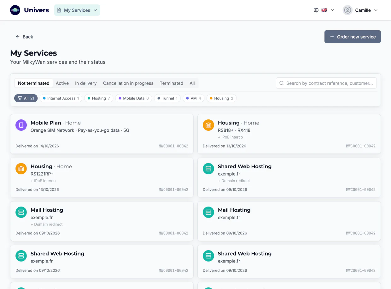Click the Shared Web Hosting icon with Domain redirect
The image size is (391, 289).
click(208, 169)
